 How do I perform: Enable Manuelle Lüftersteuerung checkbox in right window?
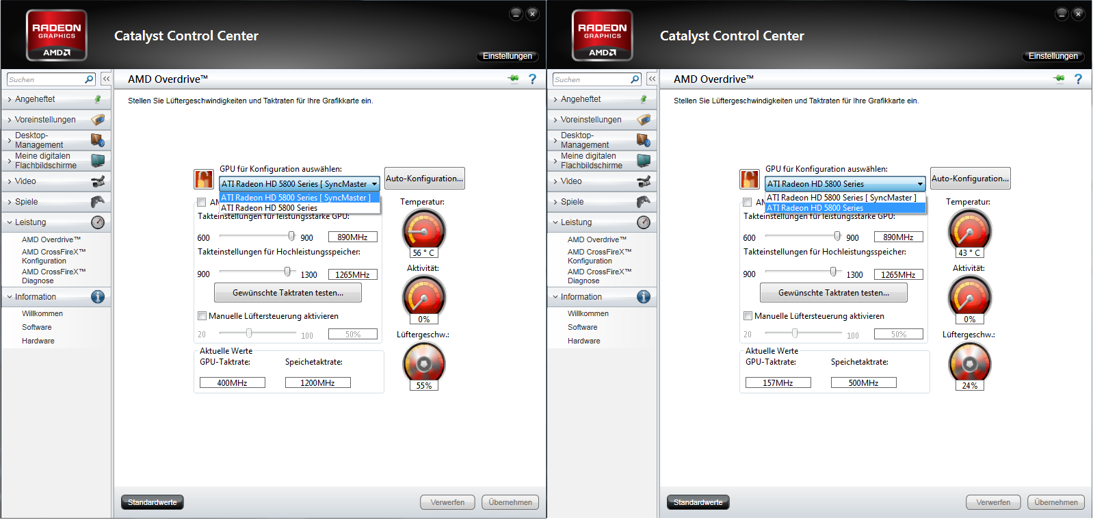748,316
